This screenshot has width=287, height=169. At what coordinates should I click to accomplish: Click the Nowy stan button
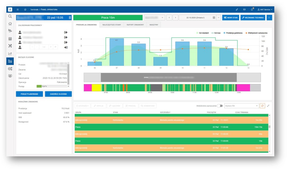click(x=231, y=18)
